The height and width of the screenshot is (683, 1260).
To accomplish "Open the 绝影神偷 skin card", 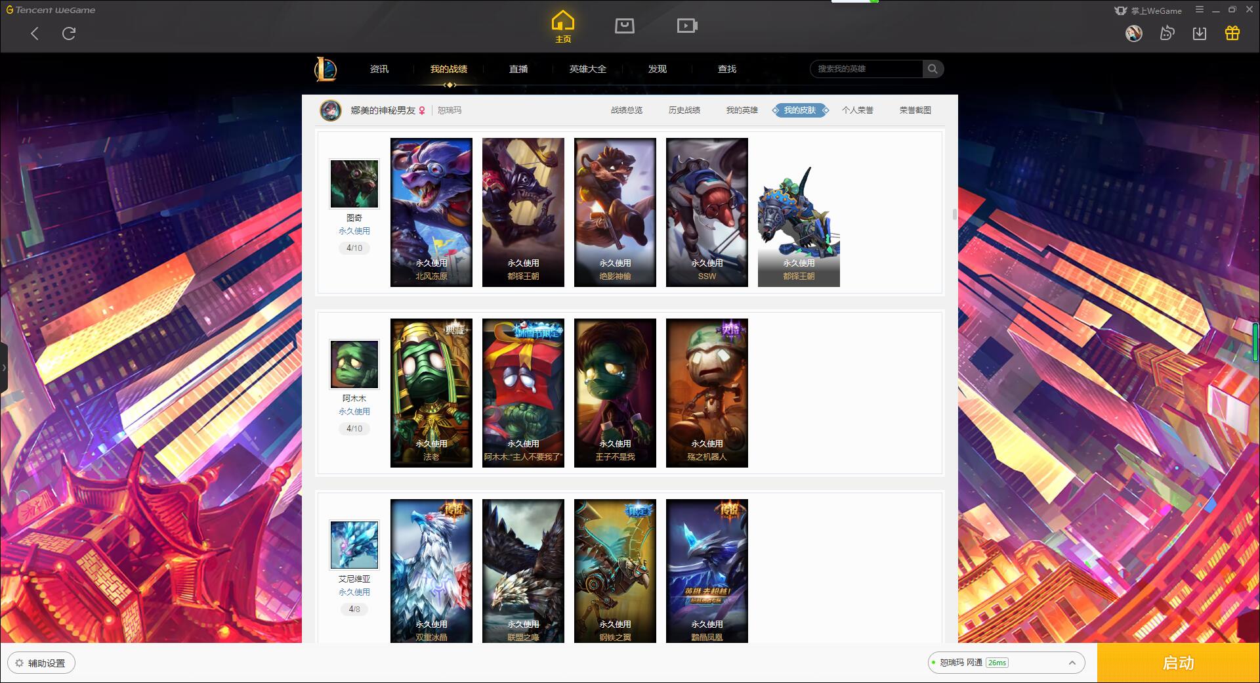I will (615, 212).
